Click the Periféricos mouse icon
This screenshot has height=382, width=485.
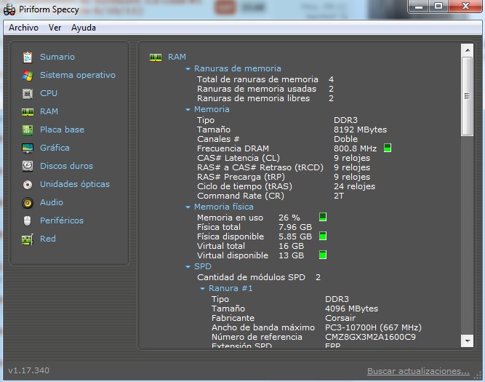27,220
